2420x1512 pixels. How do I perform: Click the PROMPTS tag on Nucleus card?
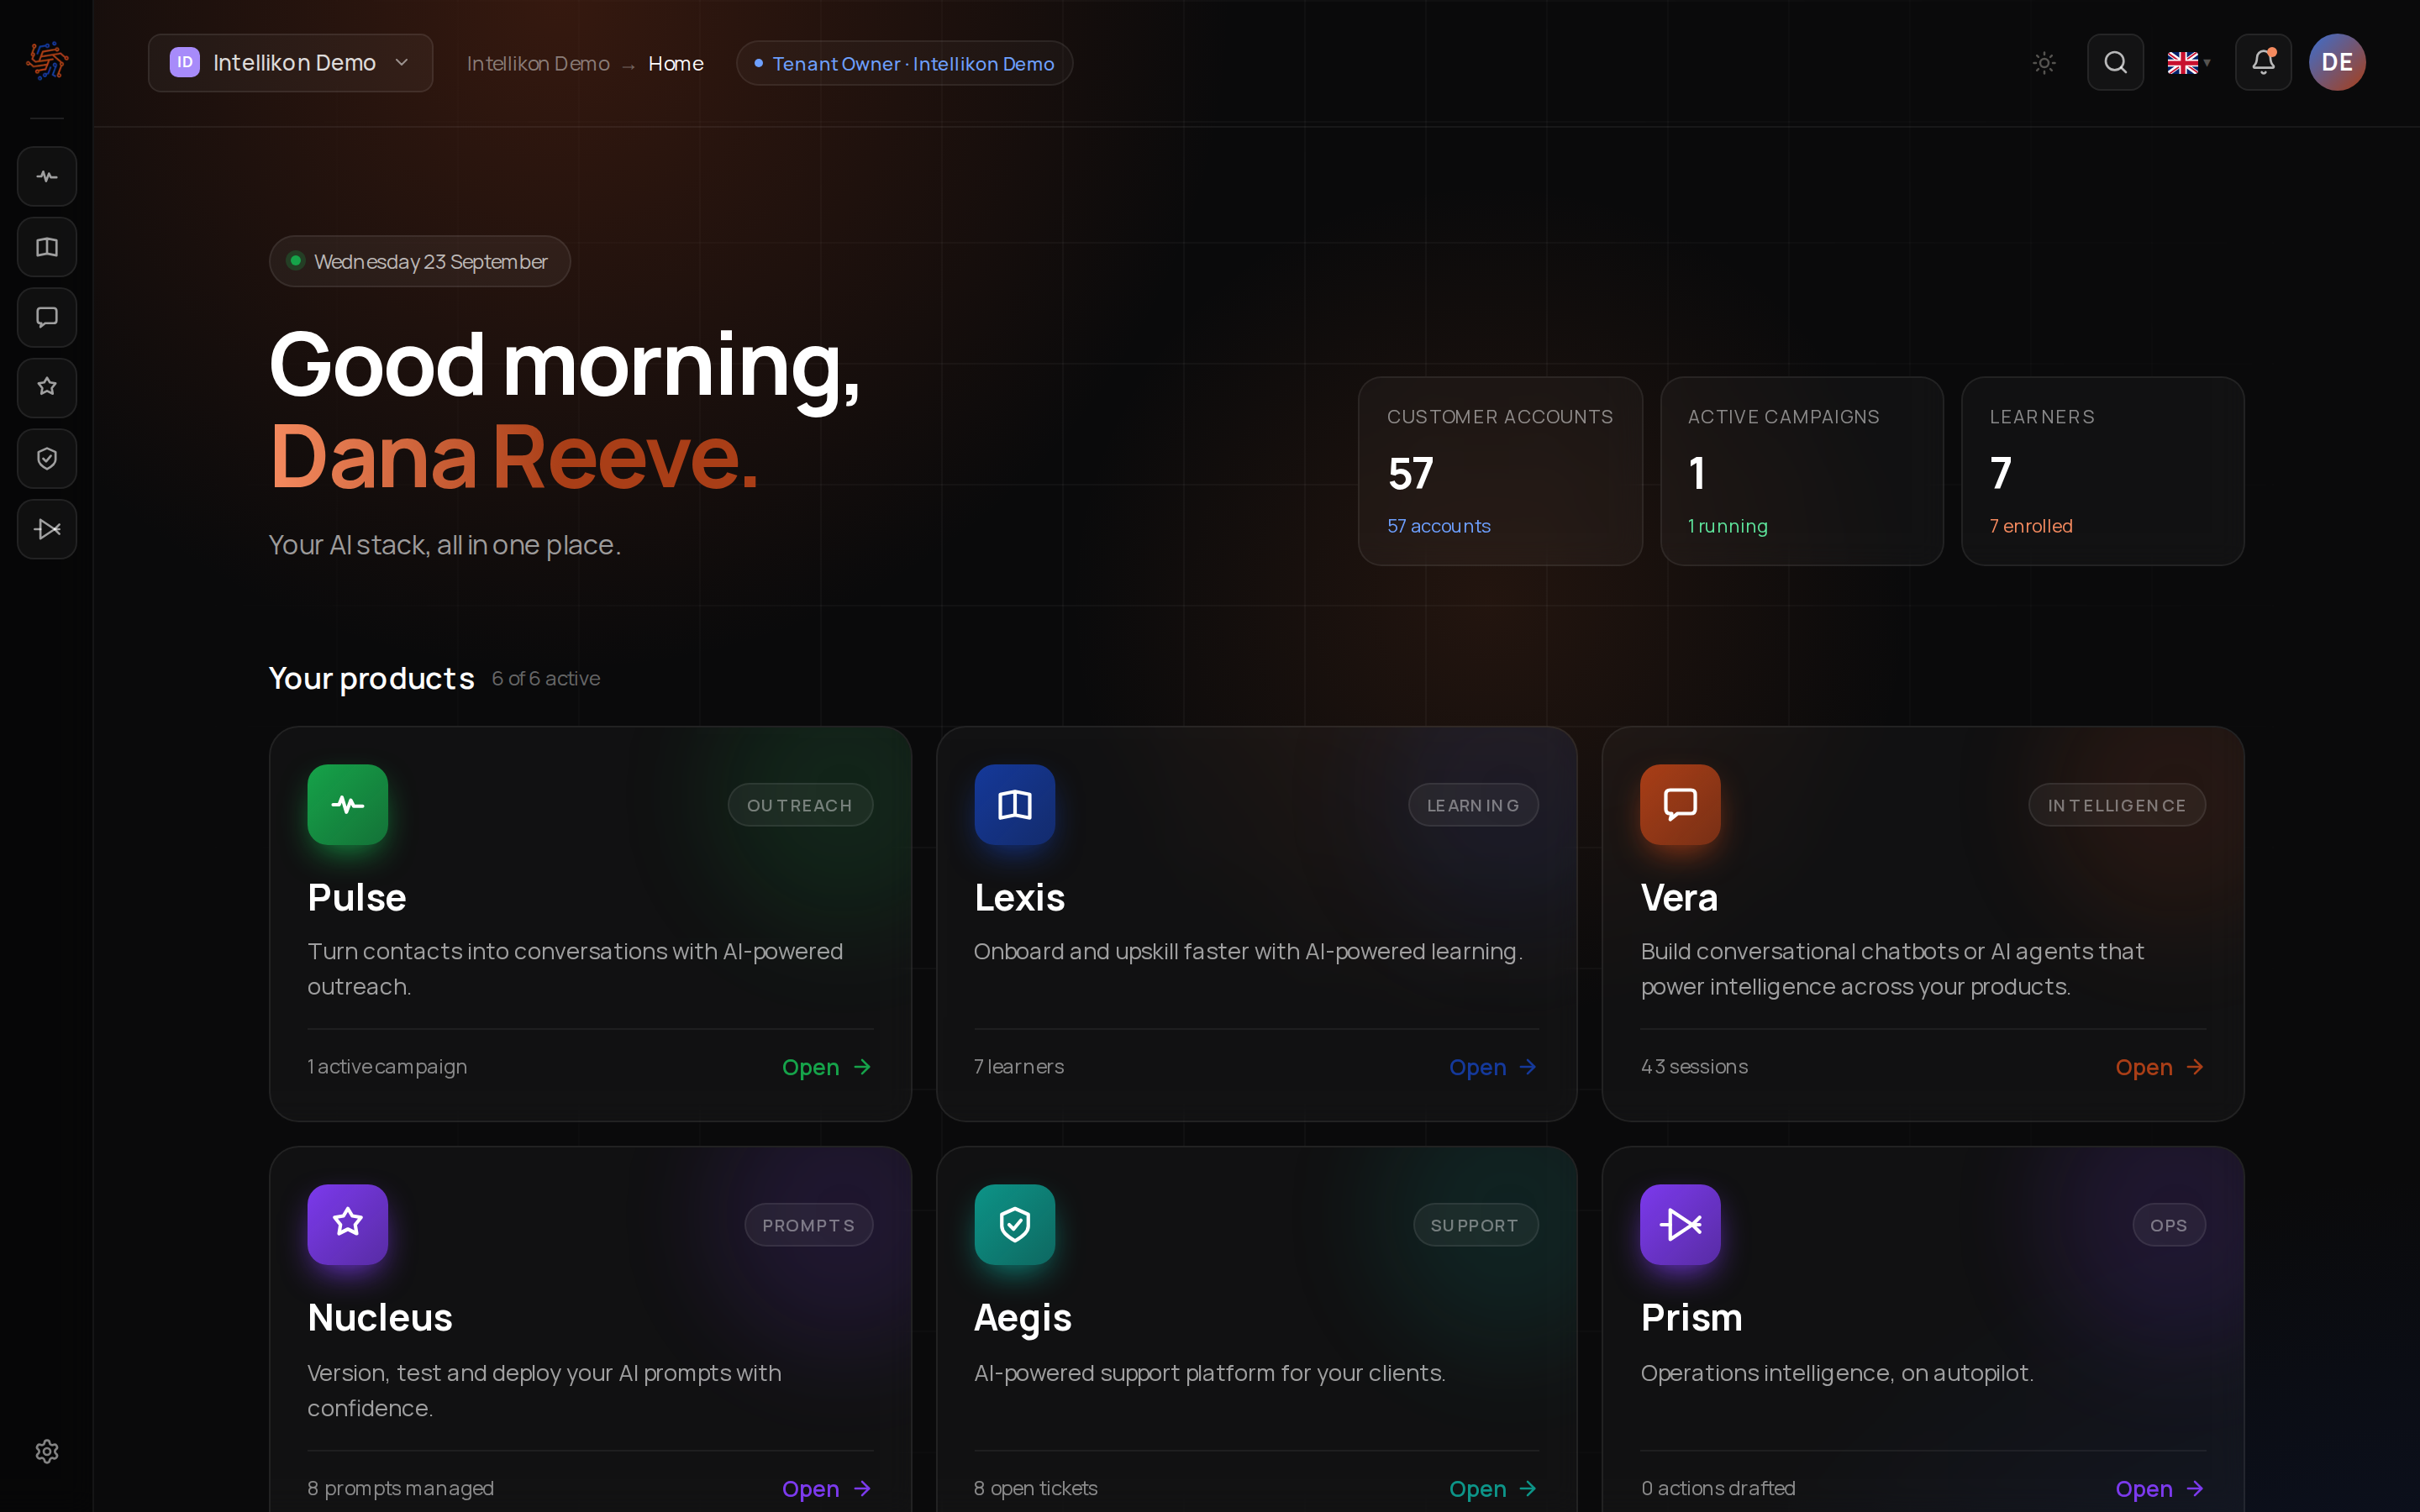808,1225
